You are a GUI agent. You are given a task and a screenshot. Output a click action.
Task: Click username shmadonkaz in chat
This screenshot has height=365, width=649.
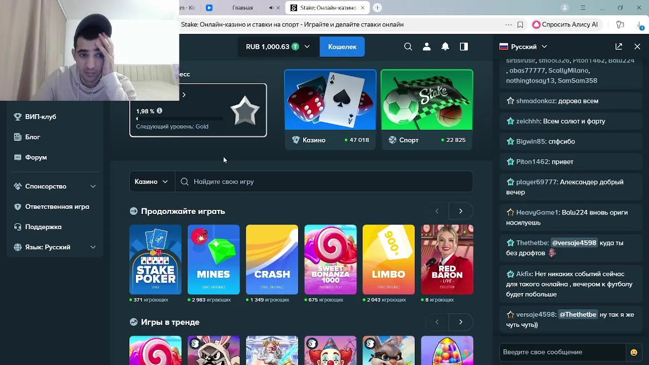[536, 101]
